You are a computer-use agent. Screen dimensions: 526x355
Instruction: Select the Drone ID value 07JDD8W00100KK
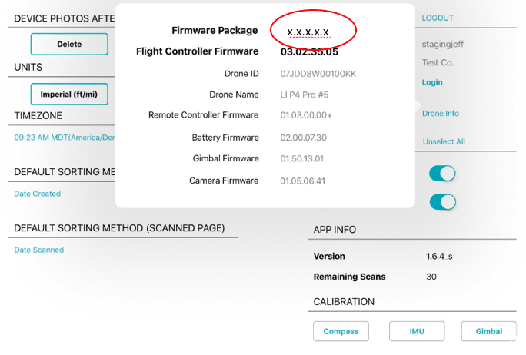tap(318, 73)
